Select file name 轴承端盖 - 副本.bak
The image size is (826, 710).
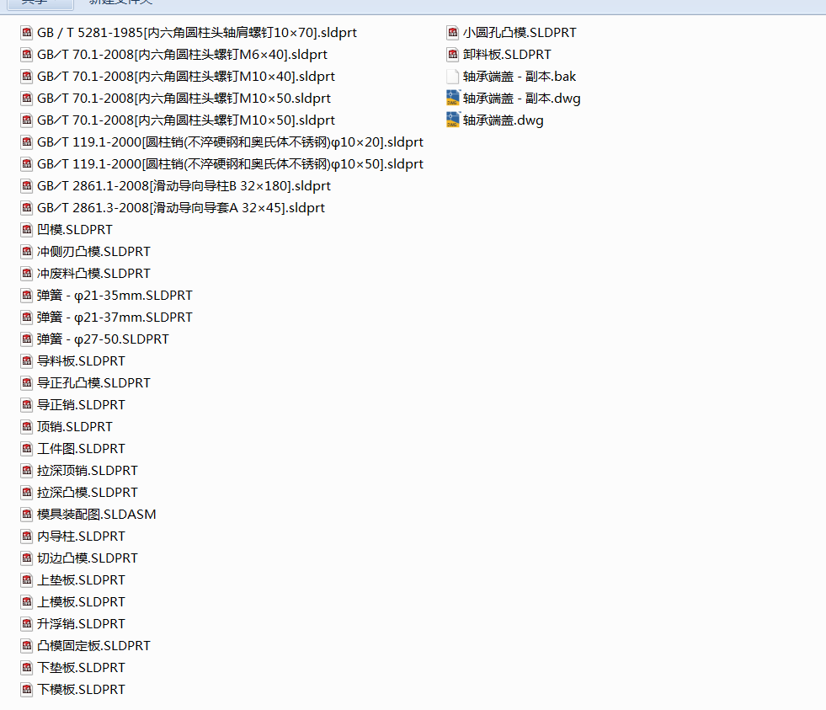coord(520,77)
